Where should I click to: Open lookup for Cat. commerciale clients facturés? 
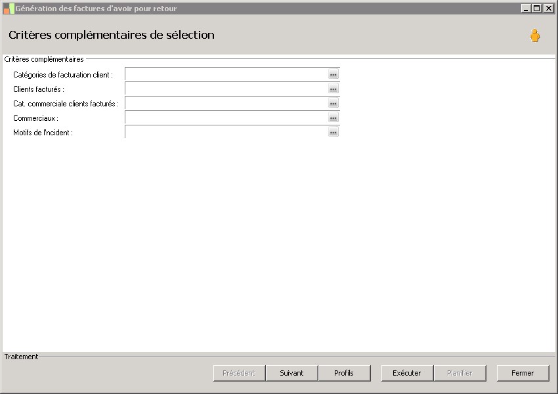333,104
